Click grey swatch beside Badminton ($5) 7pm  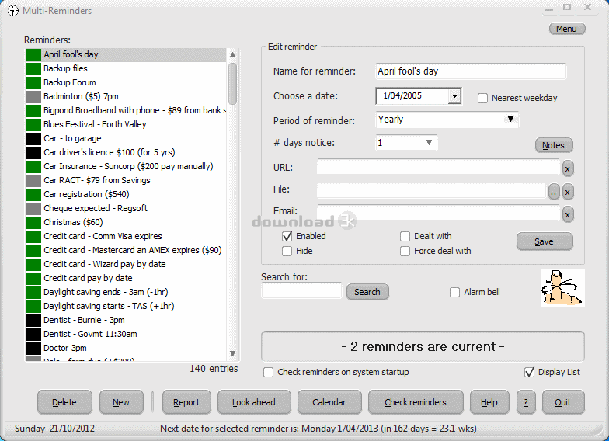(x=33, y=96)
